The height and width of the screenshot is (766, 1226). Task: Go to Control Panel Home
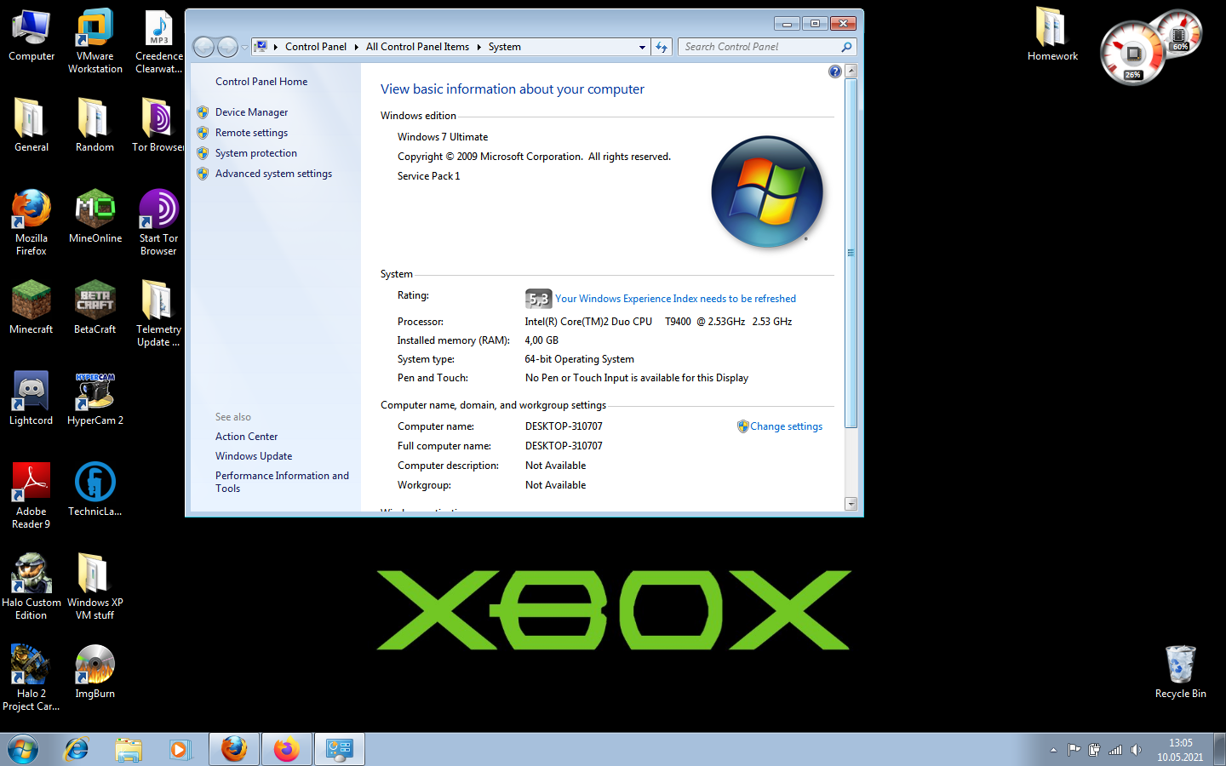point(261,82)
